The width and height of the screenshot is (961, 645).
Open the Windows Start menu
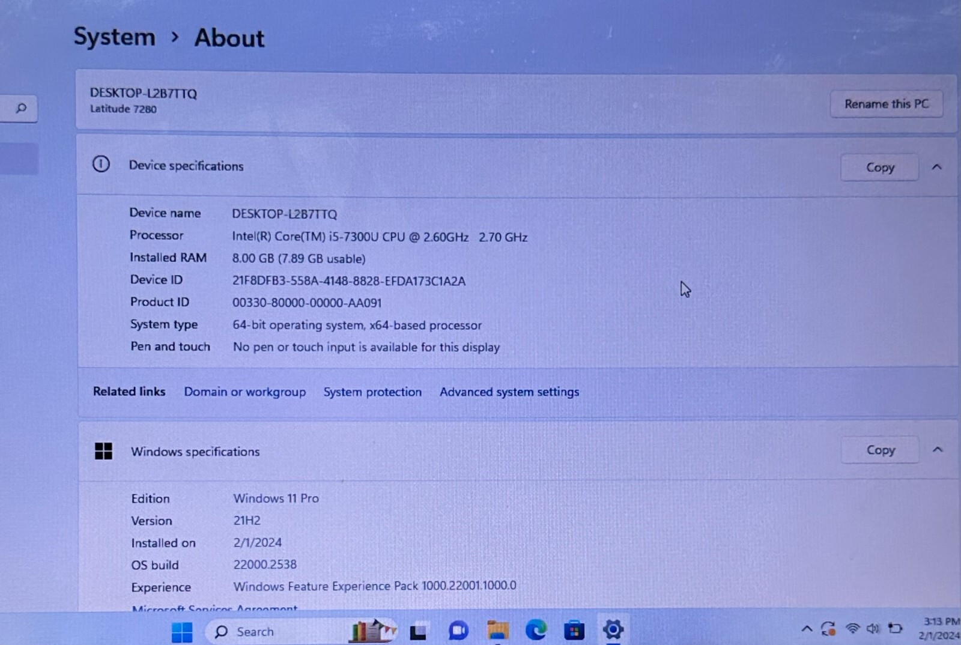point(181,631)
